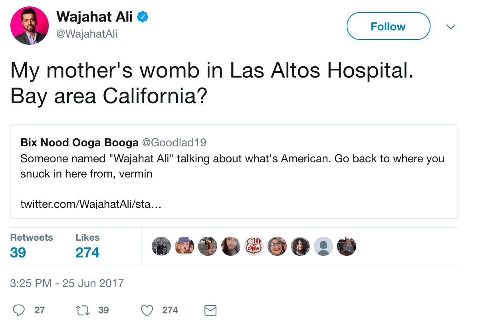Screen dimensions: 484x327
Task: Click the heart icon to like
Action: point(147,310)
